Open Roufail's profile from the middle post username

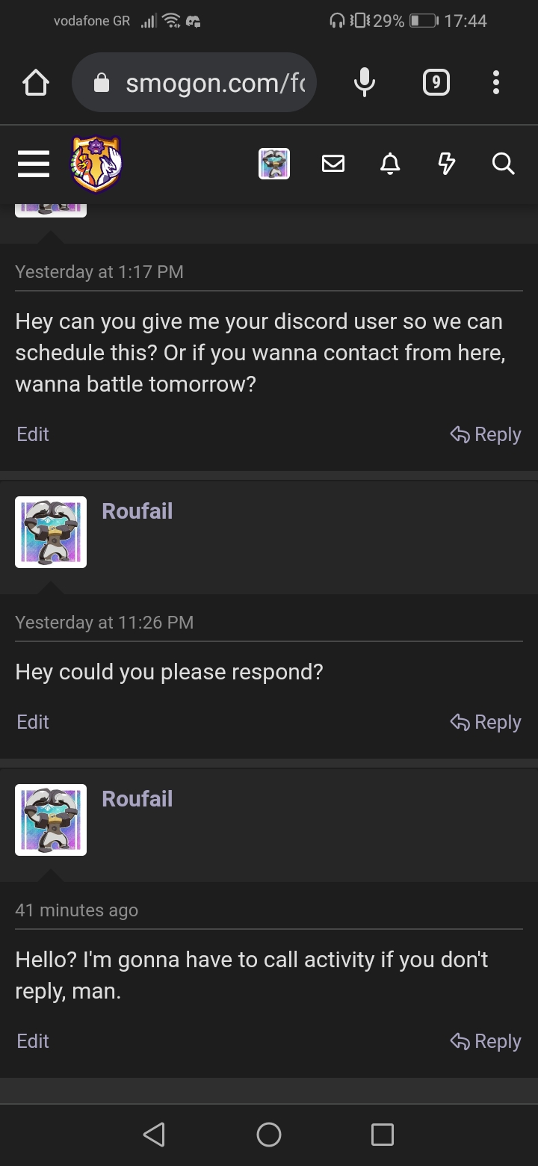click(x=137, y=511)
